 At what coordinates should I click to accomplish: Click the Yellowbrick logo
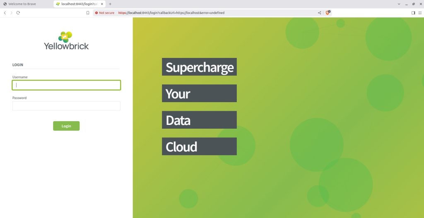point(66,41)
